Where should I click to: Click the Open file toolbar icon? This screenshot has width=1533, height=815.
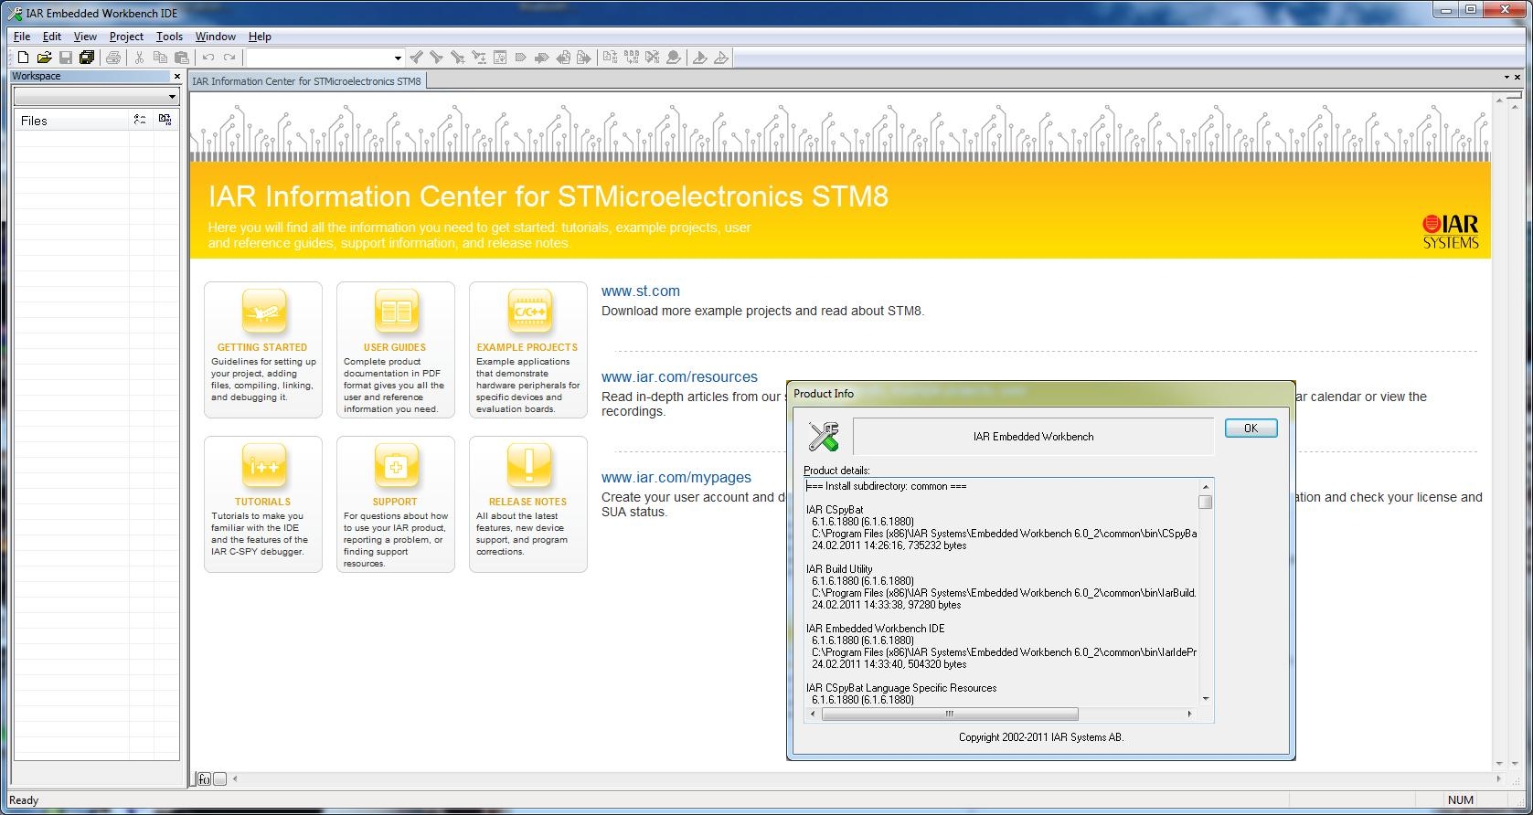pyautogui.click(x=44, y=58)
